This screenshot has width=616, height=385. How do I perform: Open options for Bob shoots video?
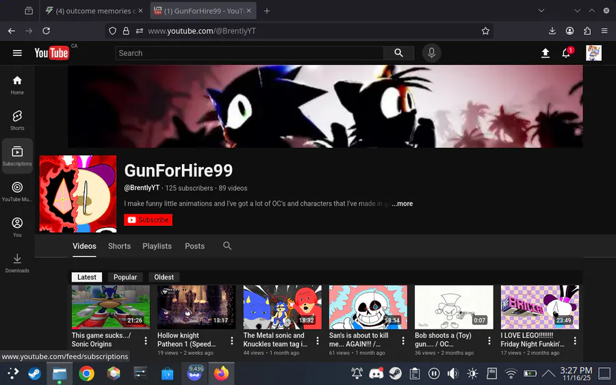pyautogui.click(x=489, y=341)
